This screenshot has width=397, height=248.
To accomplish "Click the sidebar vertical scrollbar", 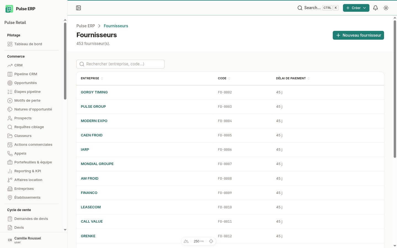I will click(65, 61).
